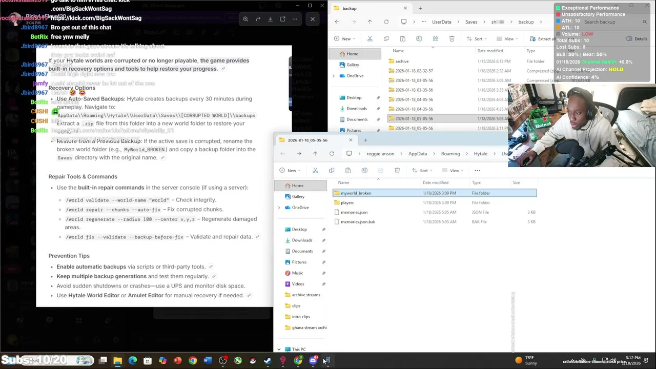Viewport: 656px width, 369px height.
Task: Open archive streams folder in sidebar
Action: (x=305, y=295)
